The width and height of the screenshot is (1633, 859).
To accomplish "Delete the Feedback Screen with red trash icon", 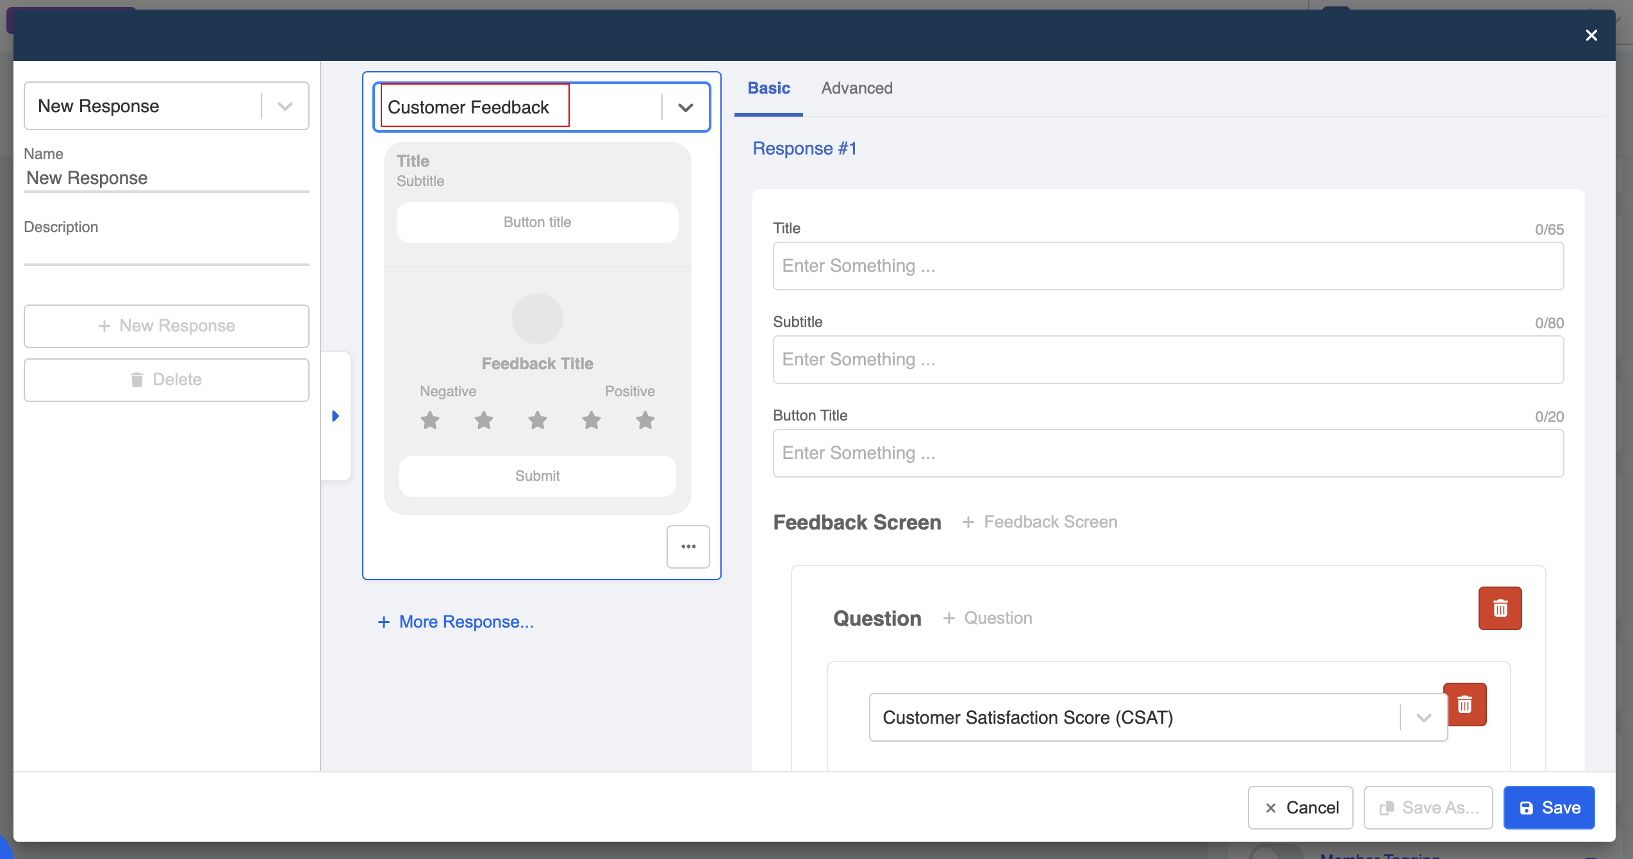I will coord(1500,608).
